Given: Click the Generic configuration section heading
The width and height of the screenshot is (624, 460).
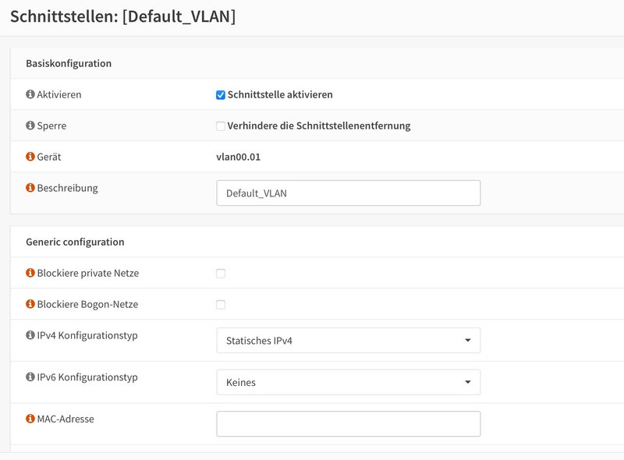Looking at the screenshot, I should point(75,242).
